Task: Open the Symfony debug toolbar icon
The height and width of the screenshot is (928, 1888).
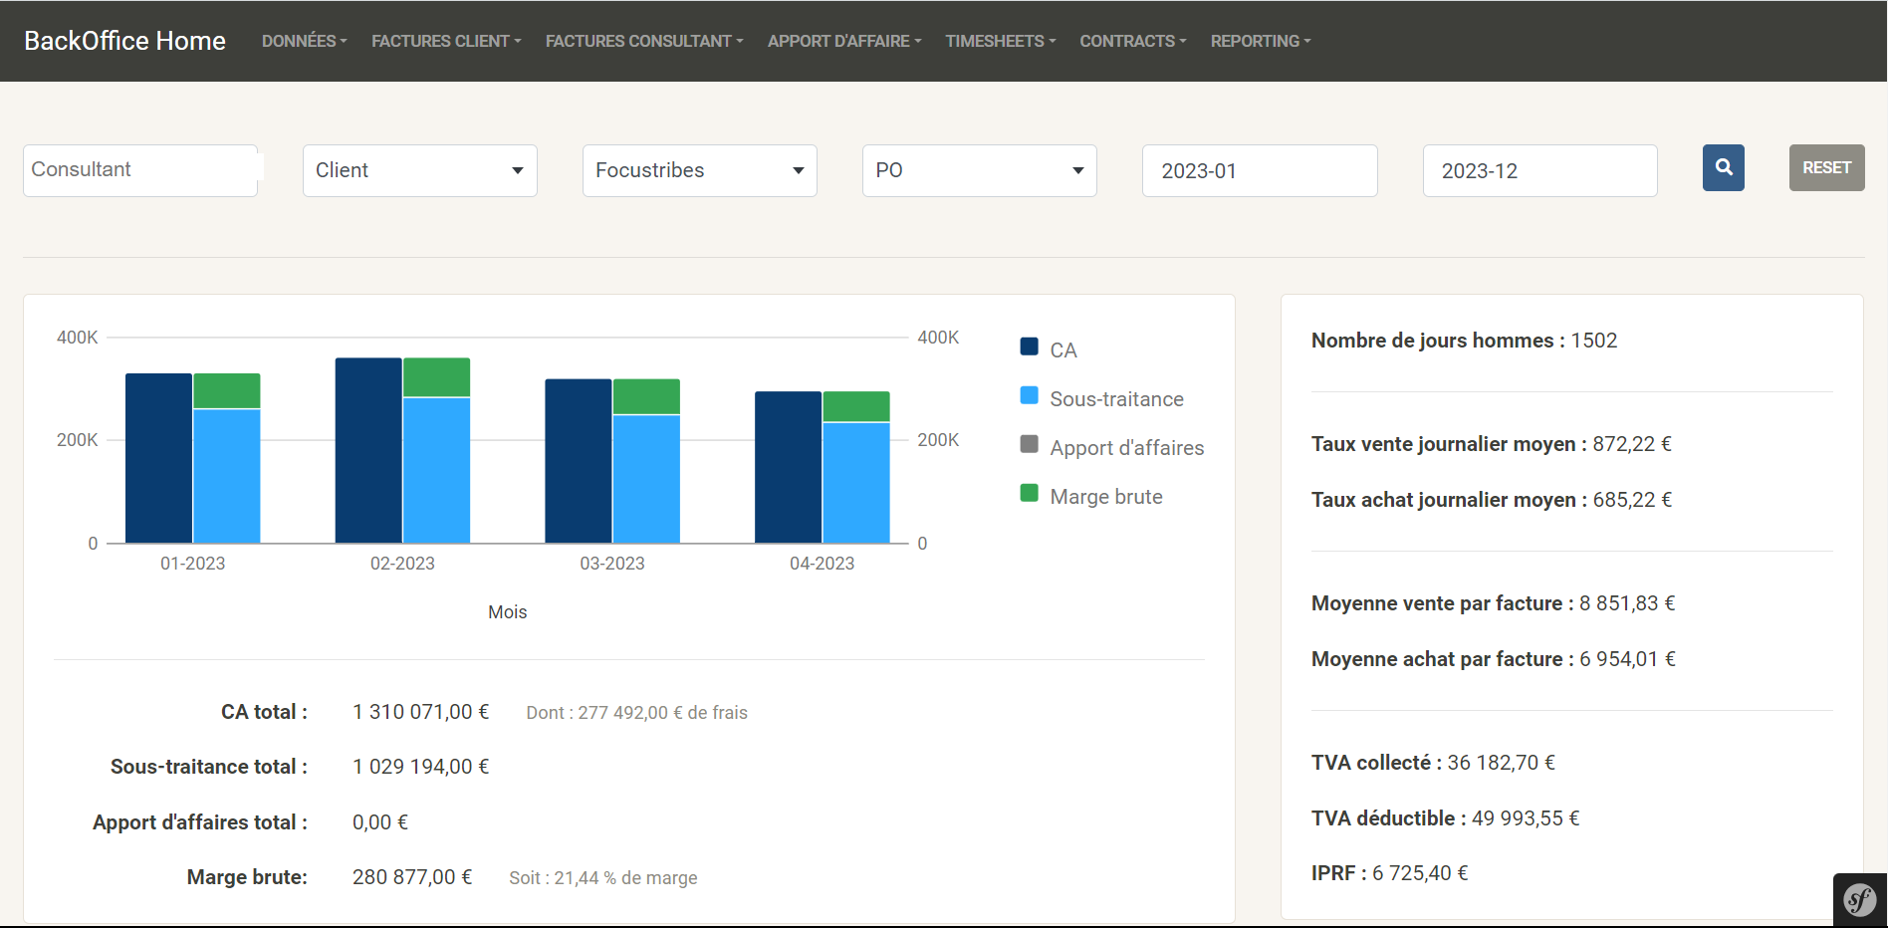Action: coord(1860,900)
